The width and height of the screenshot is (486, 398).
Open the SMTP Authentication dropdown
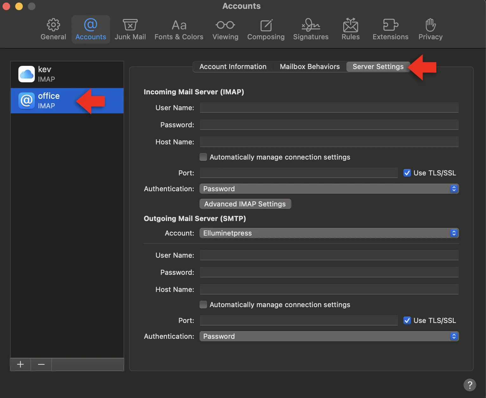(x=329, y=336)
